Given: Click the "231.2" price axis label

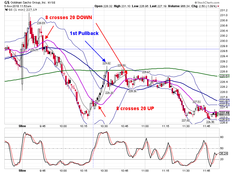Looking at the screenshot, I should pos(224,10).
